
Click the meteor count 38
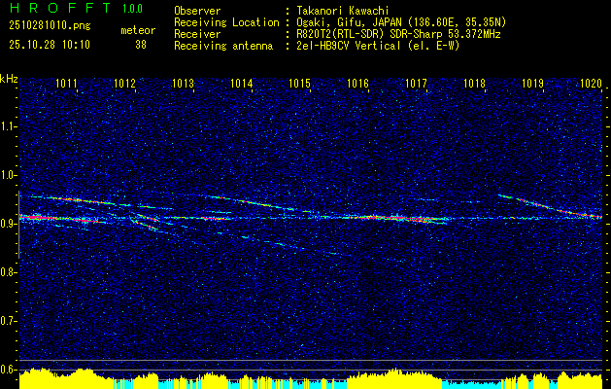pyautogui.click(x=141, y=45)
